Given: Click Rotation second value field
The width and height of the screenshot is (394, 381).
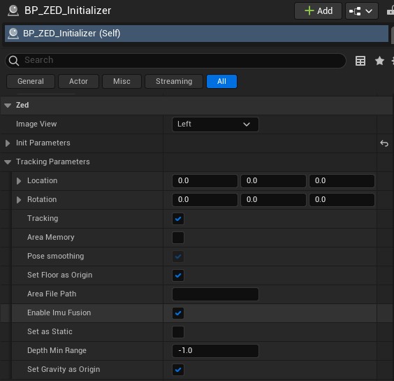Looking at the screenshot, I should (x=273, y=200).
